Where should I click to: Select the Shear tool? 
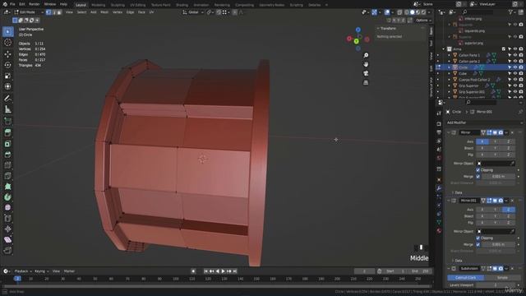(x=7, y=239)
